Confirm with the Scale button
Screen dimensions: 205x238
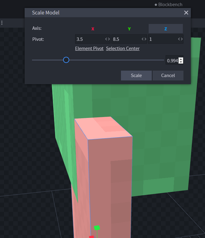click(136, 76)
